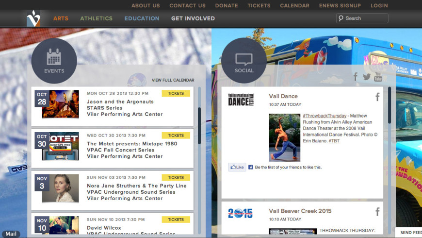This screenshot has width=422, height=238.
Task: Click into the Search field
Action: pos(362,18)
